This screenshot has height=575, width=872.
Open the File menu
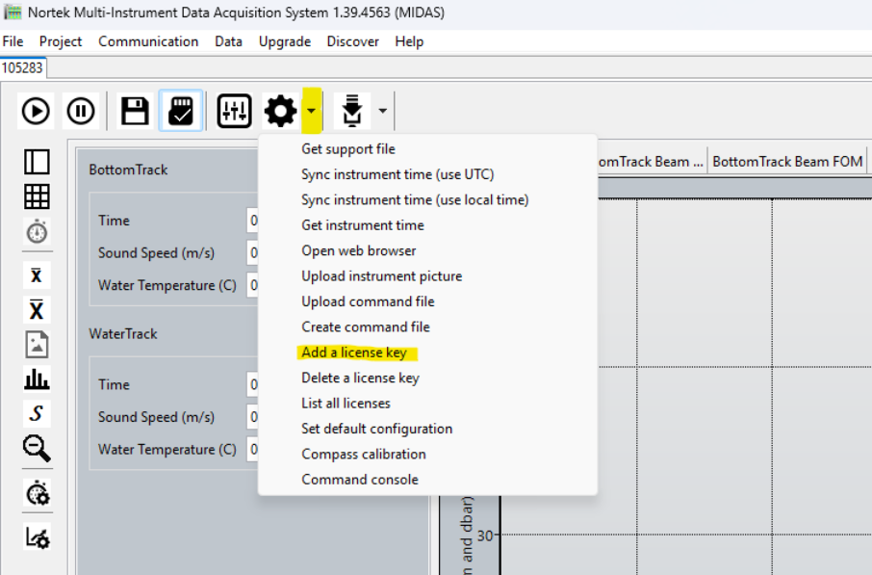(13, 41)
